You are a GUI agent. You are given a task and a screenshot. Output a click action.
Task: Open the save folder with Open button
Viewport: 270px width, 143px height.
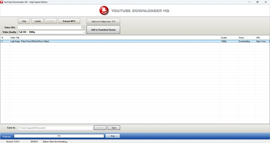click(114, 128)
